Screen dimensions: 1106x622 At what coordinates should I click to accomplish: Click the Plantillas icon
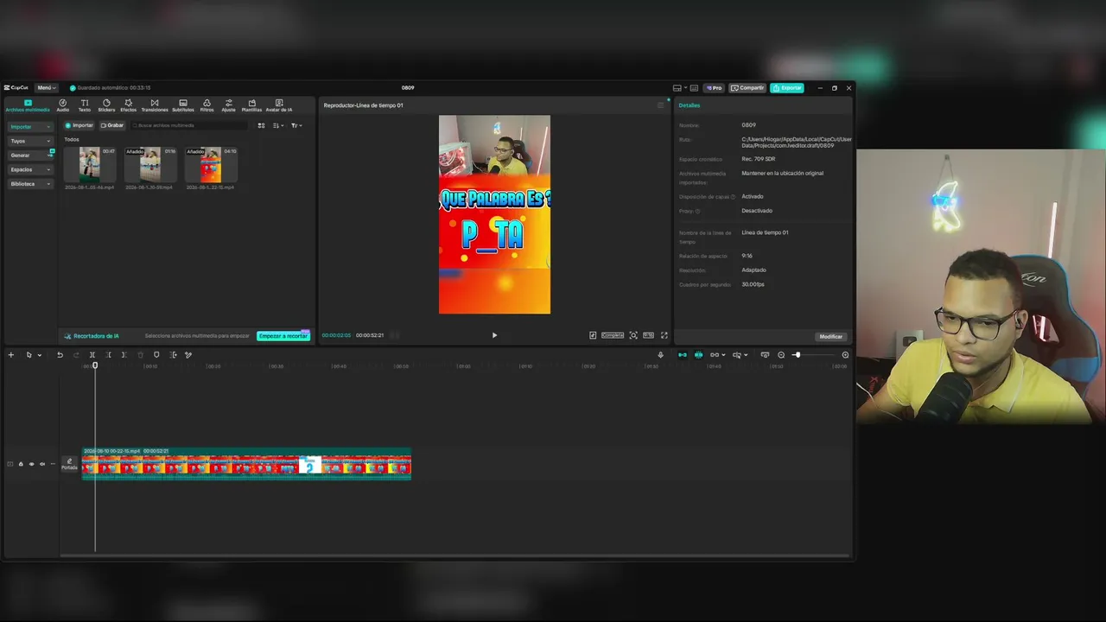(x=251, y=105)
